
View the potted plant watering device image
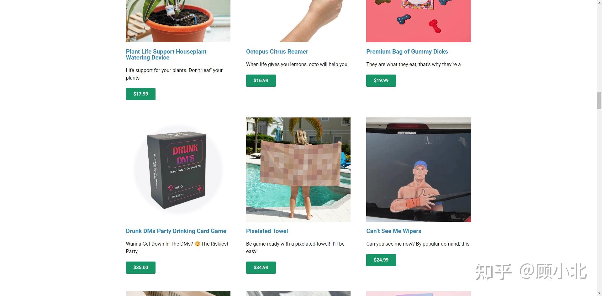click(x=178, y=21)
